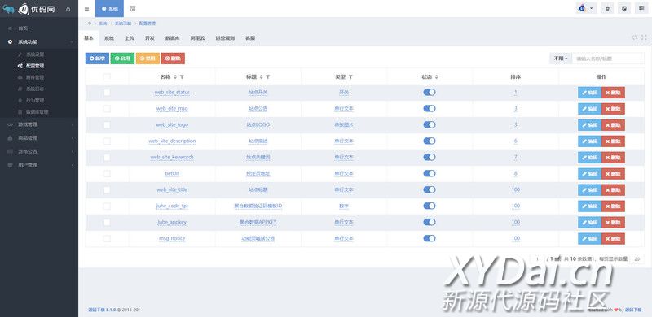This screenshot has height=317, width=652.
Task: Click the hamburger sidebar toggle icon
Action: [86, 8]
